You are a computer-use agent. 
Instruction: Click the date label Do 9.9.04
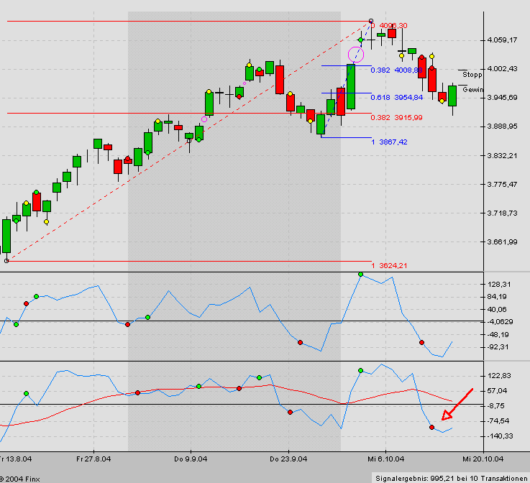[x=191, y=459]
